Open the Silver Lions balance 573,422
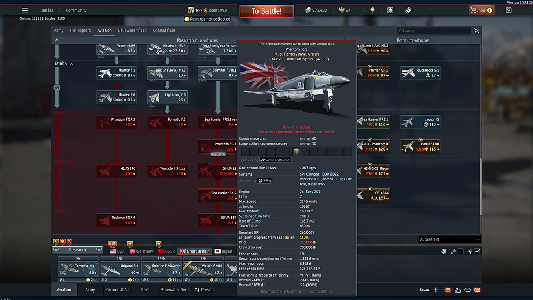The image size is (533, 300). [x=316, y=10]
